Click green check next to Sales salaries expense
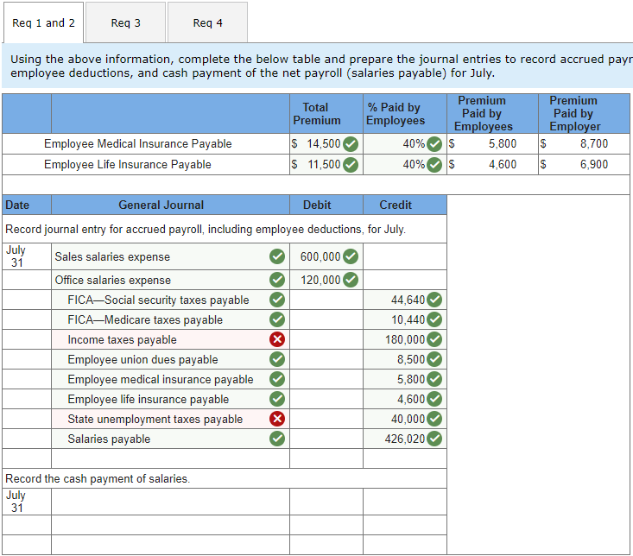The image size is (633, 556). coord(277,256)
